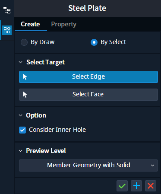Select the components grid sidebar icon
The width and height of the screenshot is (161, 194).
(7, 30)
